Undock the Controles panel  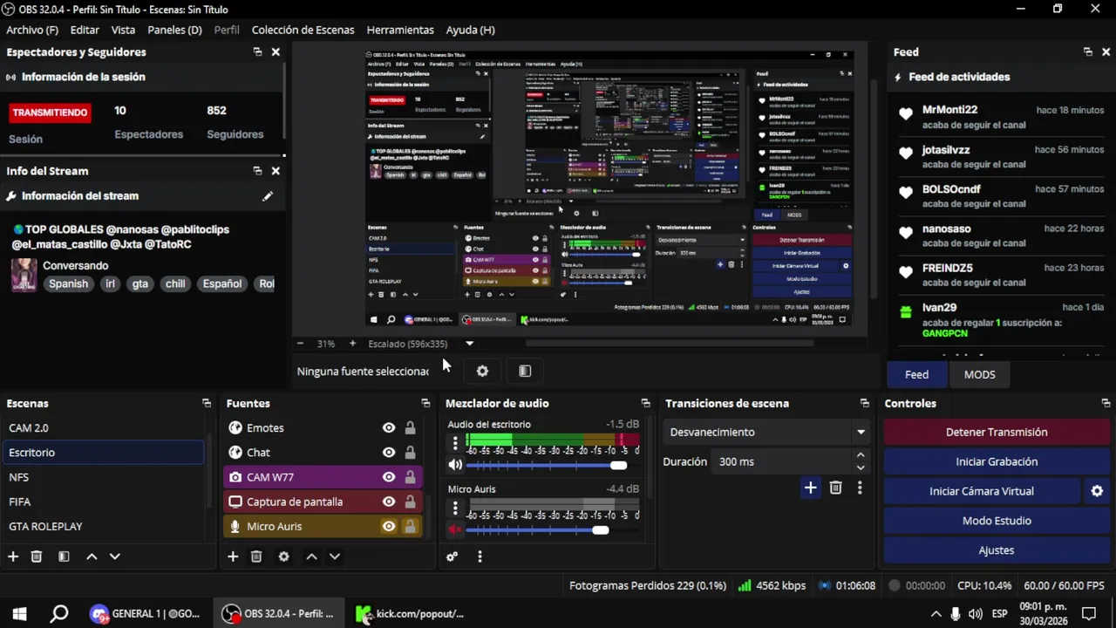(1106, 403)
